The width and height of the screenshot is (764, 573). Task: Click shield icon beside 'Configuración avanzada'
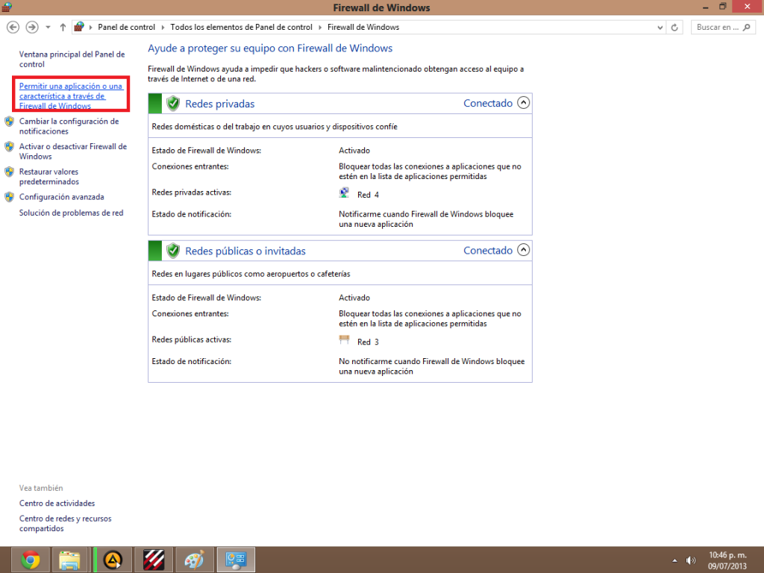[9, 197]
